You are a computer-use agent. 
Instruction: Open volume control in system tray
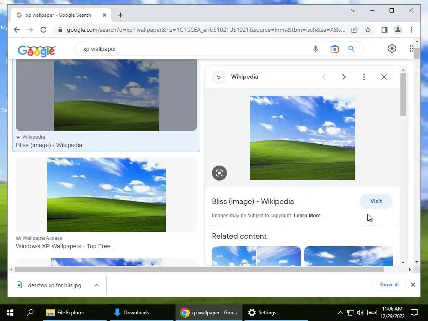tap(360, 313)
